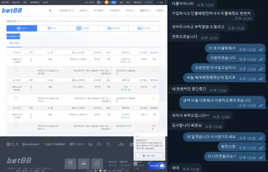Click the footer box with download tray icon

(84, 164)
